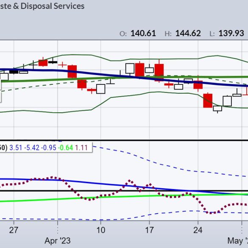The image size is (248, 248).
Task: Click the date axis label 10
Action: (x=101, y=230)
